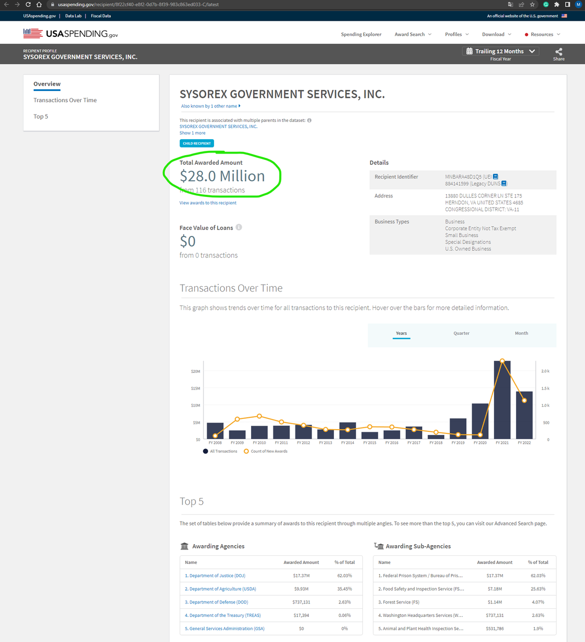Go back with the browser back arrow

pyautogui.click(x=7, y=4)
